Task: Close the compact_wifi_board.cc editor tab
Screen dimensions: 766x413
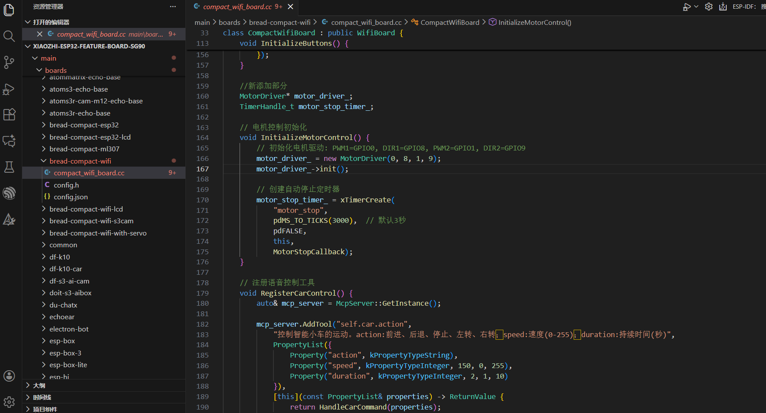Action: click(x=291, y=7)
